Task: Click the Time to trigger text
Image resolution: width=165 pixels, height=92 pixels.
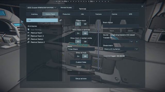Action: 114,56
